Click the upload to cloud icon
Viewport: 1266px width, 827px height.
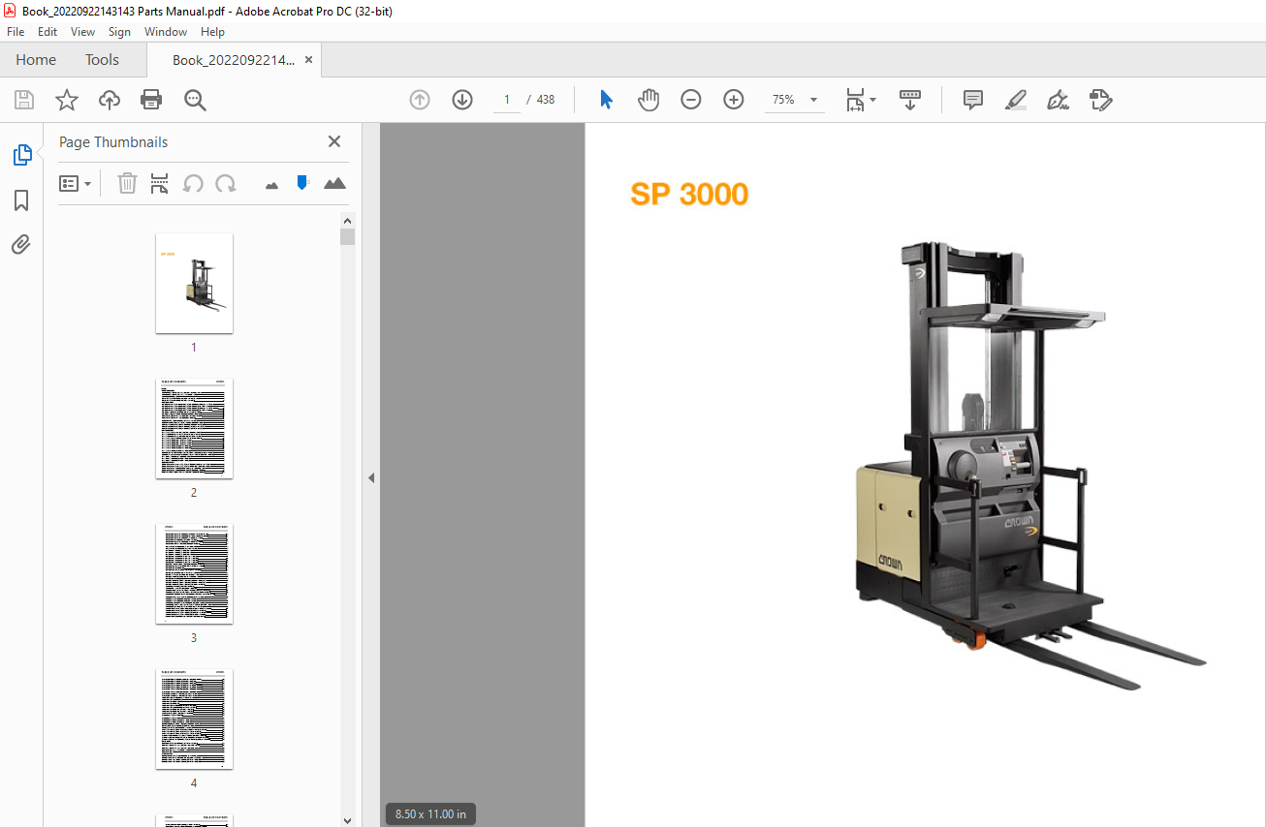click(109, 100)
